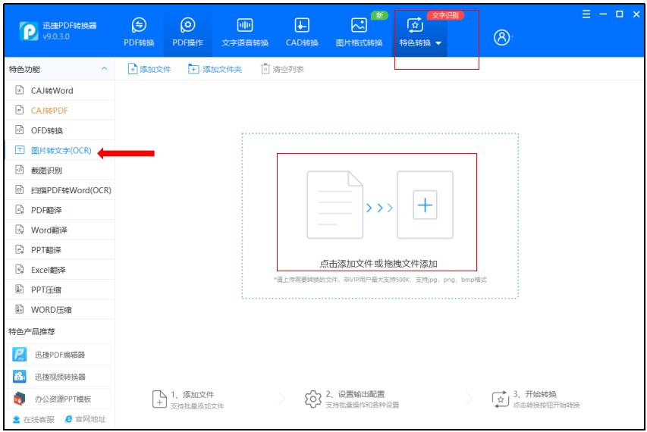Click the 扫描PDF转Word icon
This screenshot has width=647, height=432.
(x=20, y=189)
